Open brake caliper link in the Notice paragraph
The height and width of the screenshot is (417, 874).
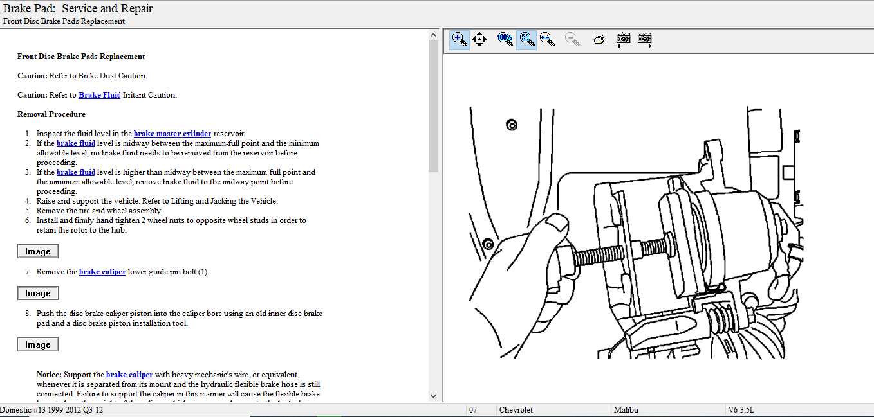point(129,375)
